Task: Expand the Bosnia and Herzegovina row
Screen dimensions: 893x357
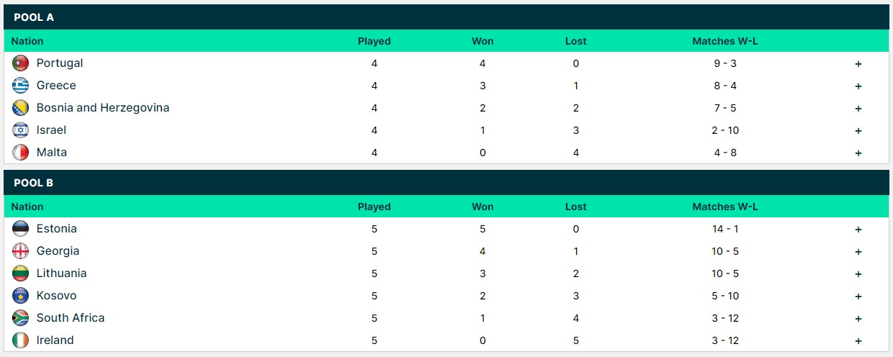Action: pyautogui.click(x=858, y=109)
